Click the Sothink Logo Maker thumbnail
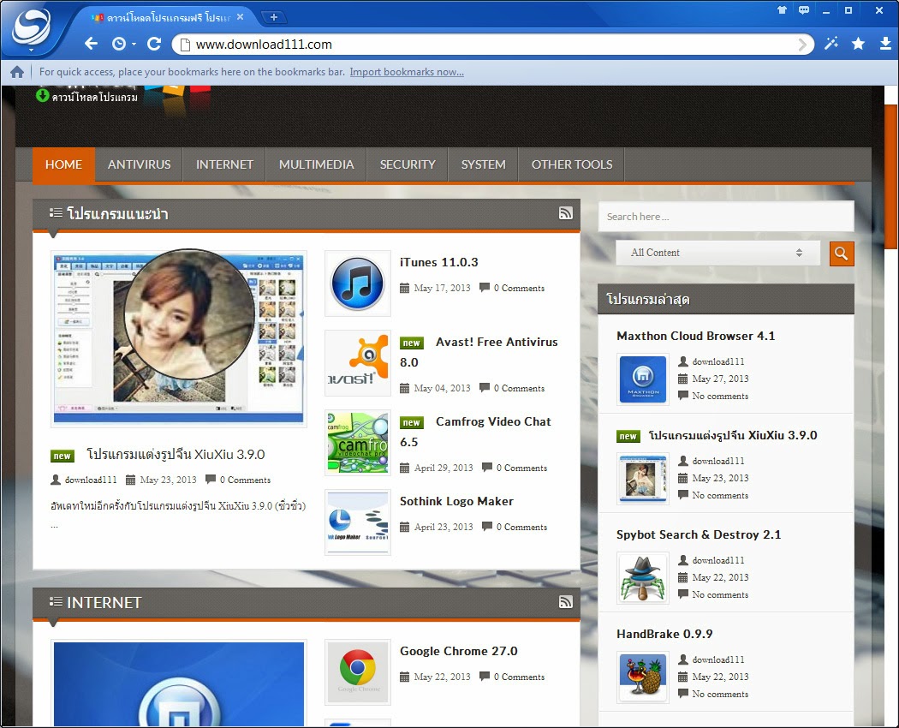899x728 pixels. (x=358, y=522)
